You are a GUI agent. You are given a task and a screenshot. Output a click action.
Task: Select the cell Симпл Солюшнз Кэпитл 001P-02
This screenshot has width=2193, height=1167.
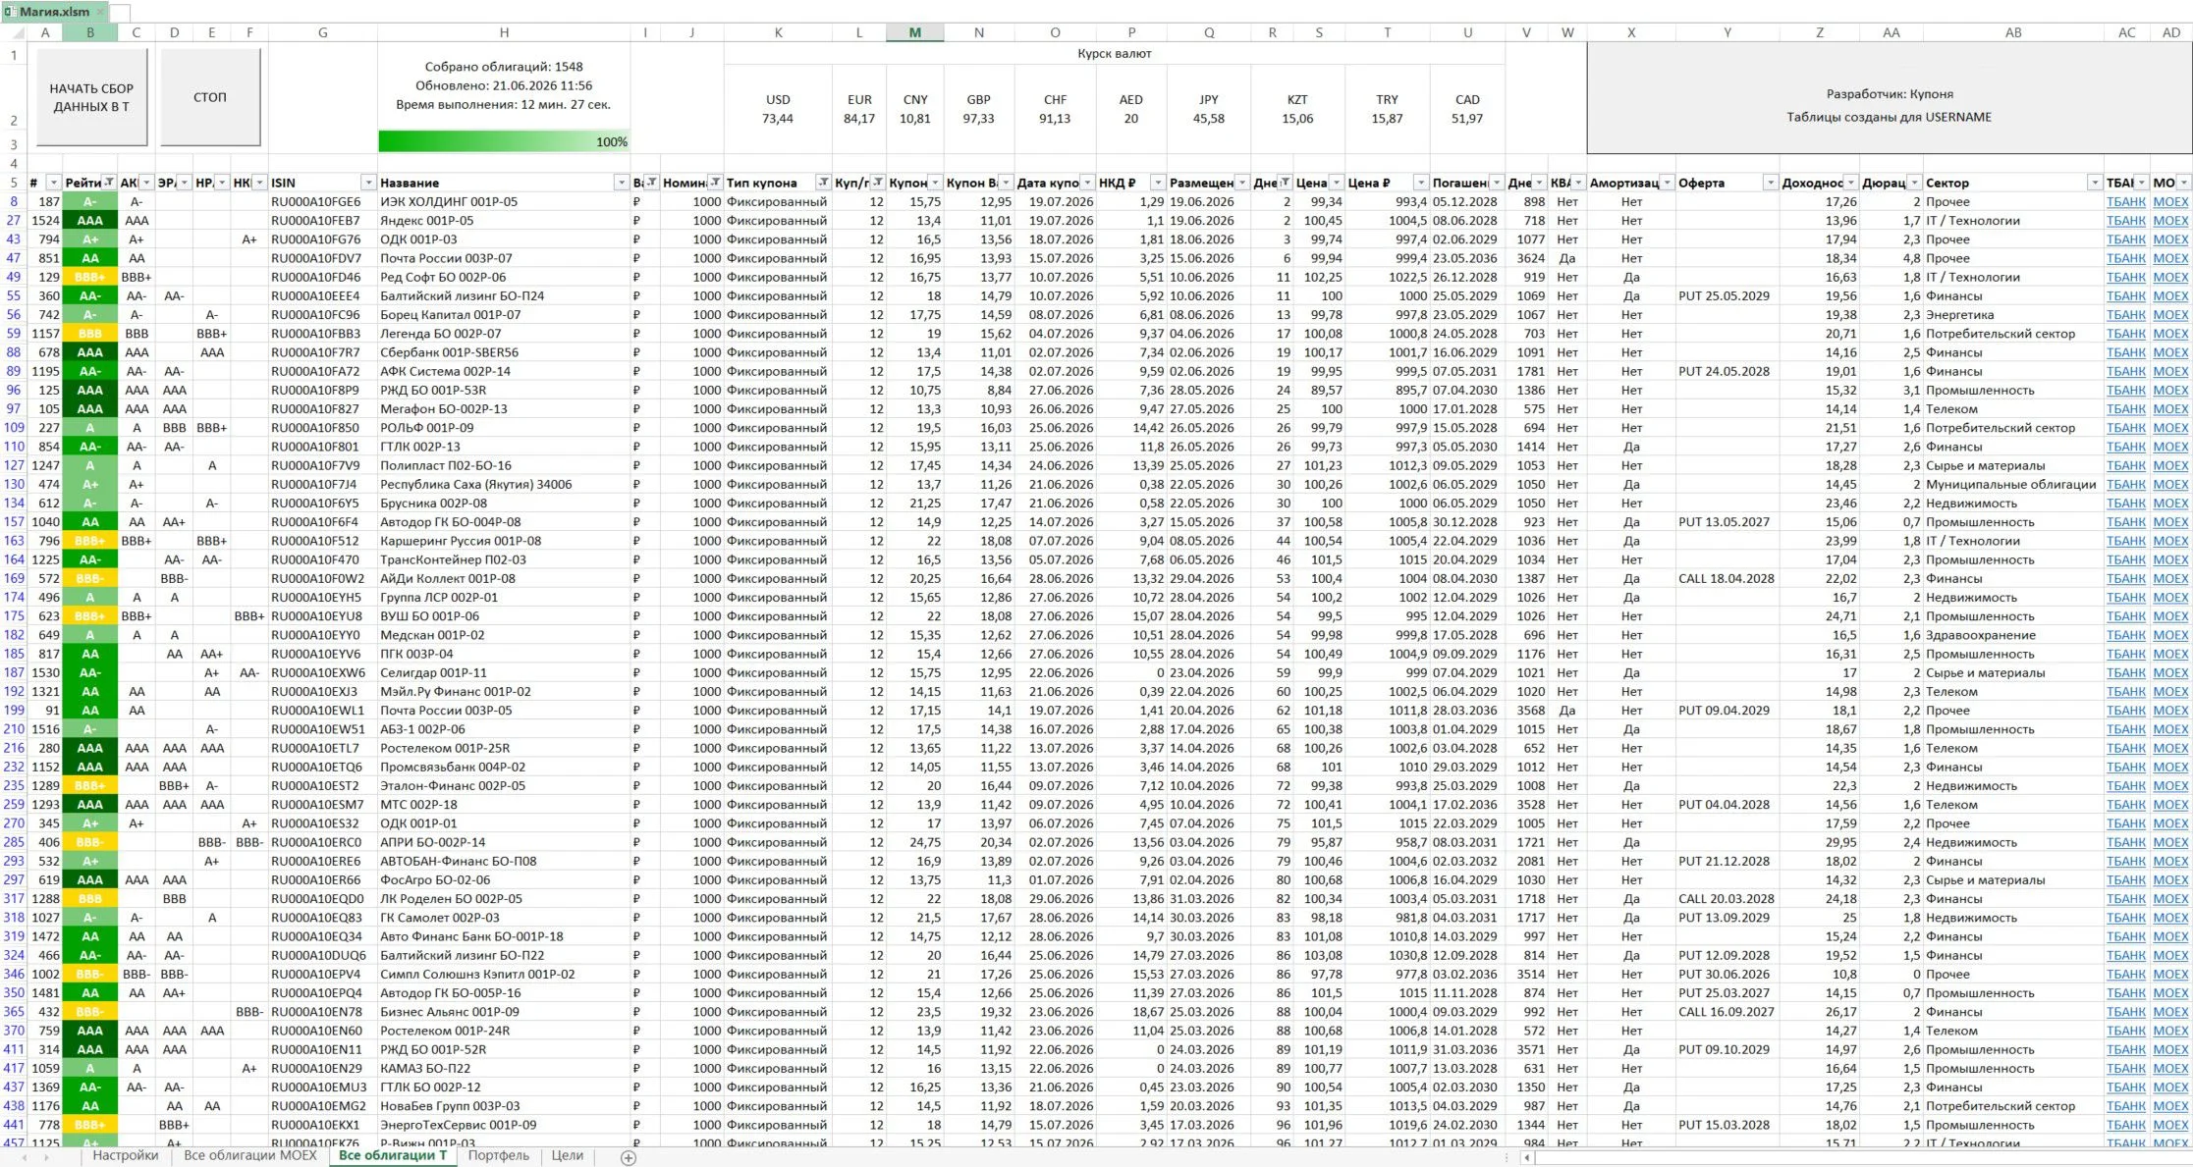coord(504,975)
